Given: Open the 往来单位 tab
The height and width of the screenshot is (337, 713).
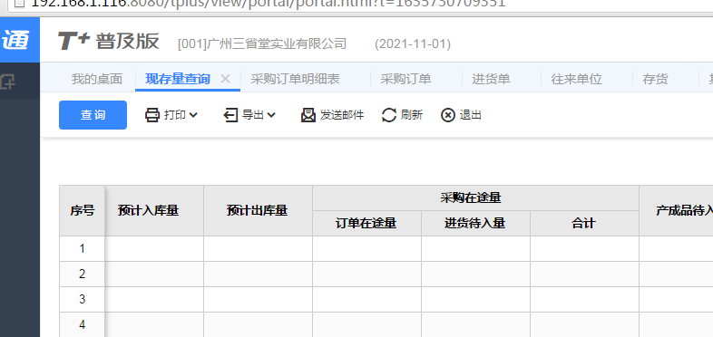Looking at the screenshot, I should (x=577, y=79).
